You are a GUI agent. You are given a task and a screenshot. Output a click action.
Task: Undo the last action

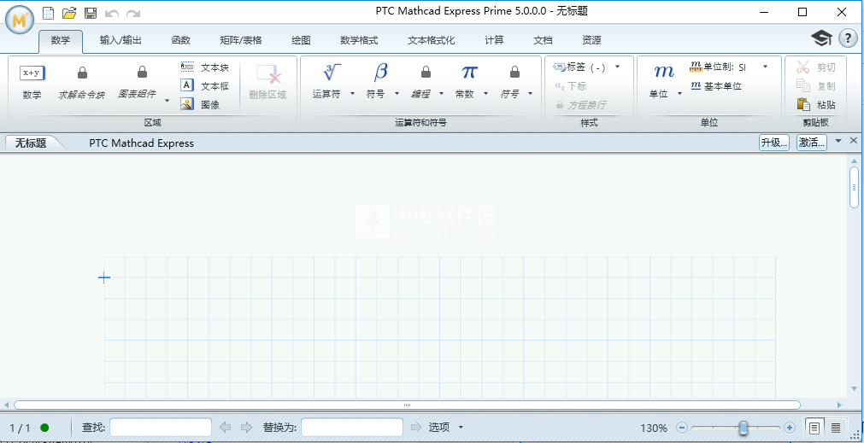pos(111,13)
